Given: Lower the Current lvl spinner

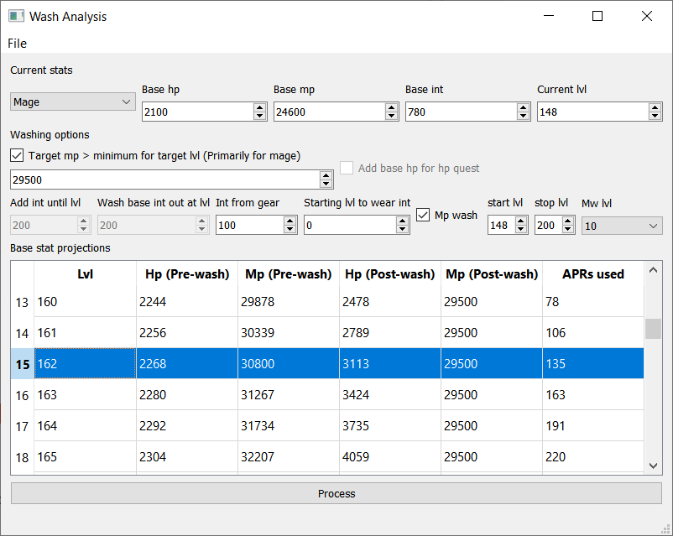Looking at the screenshot, I should pos(655,115).
